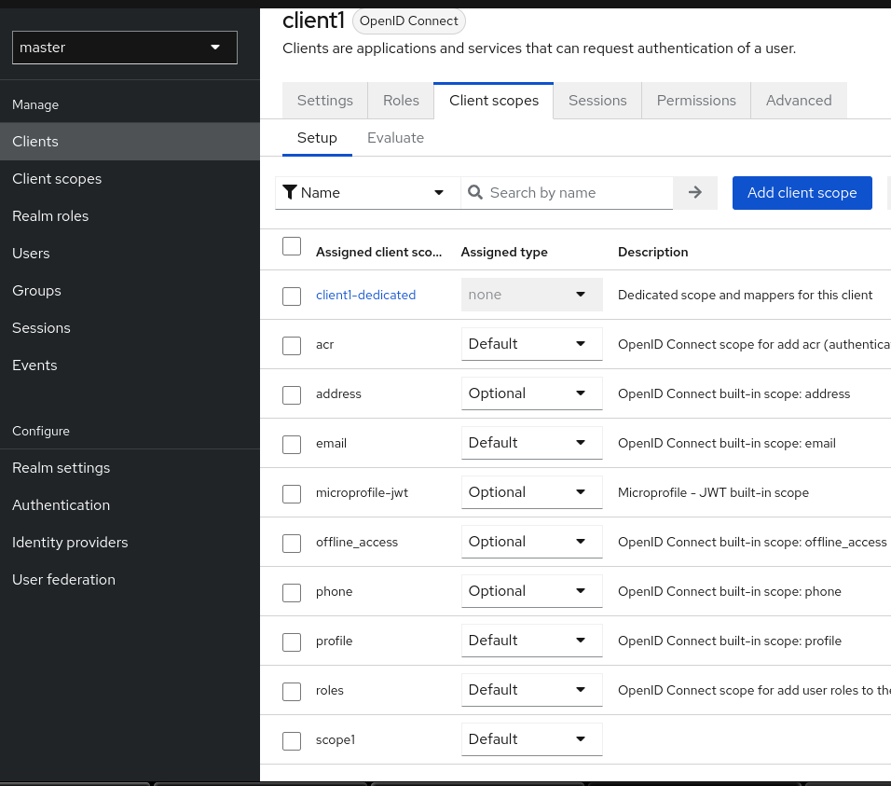Tick the offline_access checkbox
This screenshot has width=891, height=786.
click(292, 544)
